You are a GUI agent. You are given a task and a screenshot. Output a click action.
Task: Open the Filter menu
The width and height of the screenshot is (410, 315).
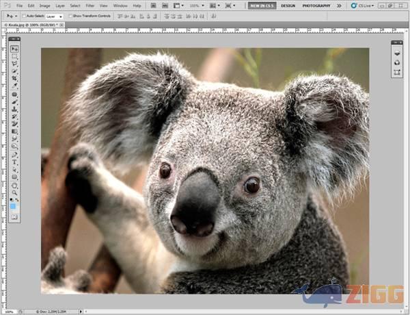click(x=90, y=5)
